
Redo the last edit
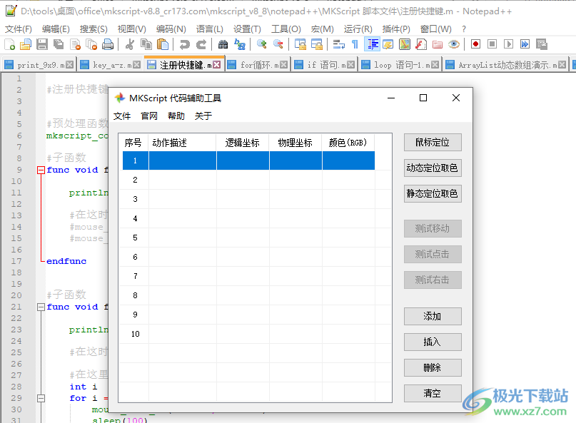coord(201,44)
